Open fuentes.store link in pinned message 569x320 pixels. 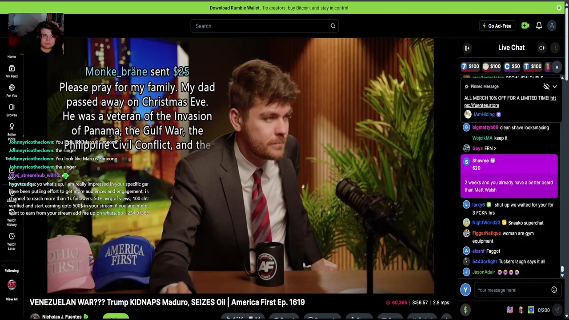pyautogui.click(x=510, y=102)
